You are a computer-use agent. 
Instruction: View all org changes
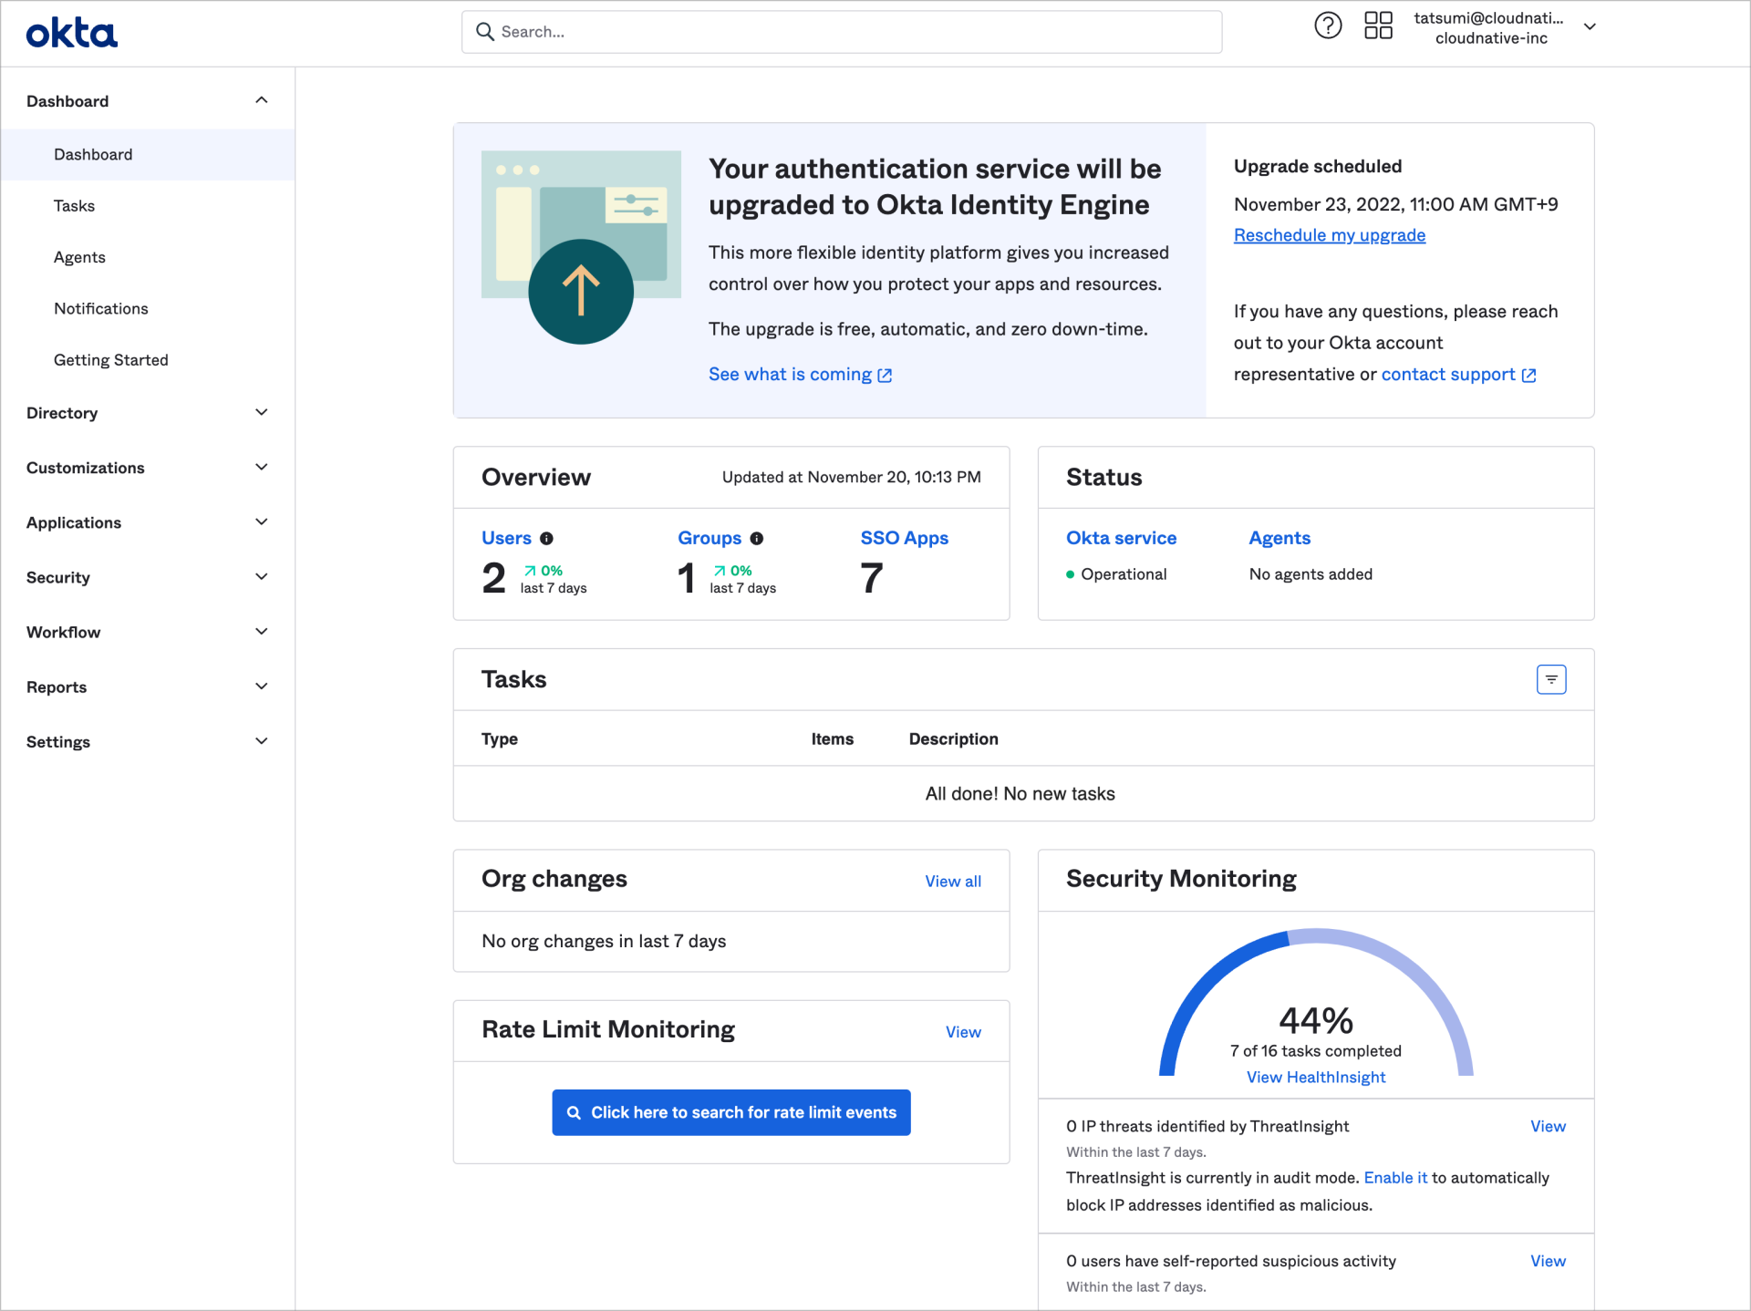click(952, 881)
